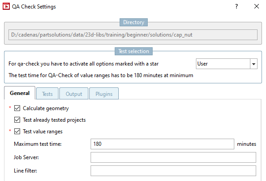
Task: Toggle the Test value ranges checkbox
Action: [x=17, y=132]
